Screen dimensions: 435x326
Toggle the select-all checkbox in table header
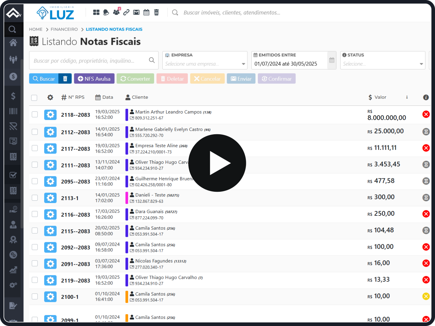(x=34, y=98)
